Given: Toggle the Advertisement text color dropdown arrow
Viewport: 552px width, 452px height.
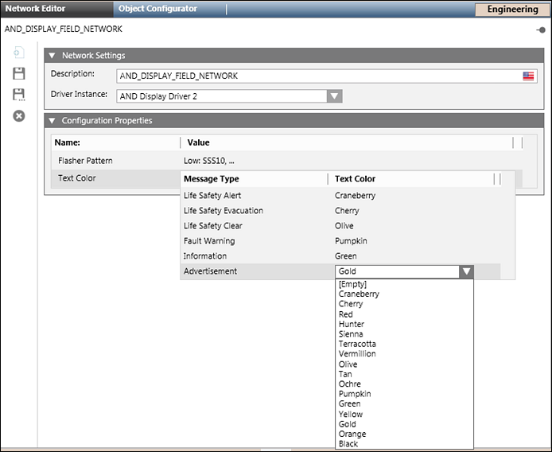Looking at the screenshot, I should pyautogui.click(x=467, y=271).
